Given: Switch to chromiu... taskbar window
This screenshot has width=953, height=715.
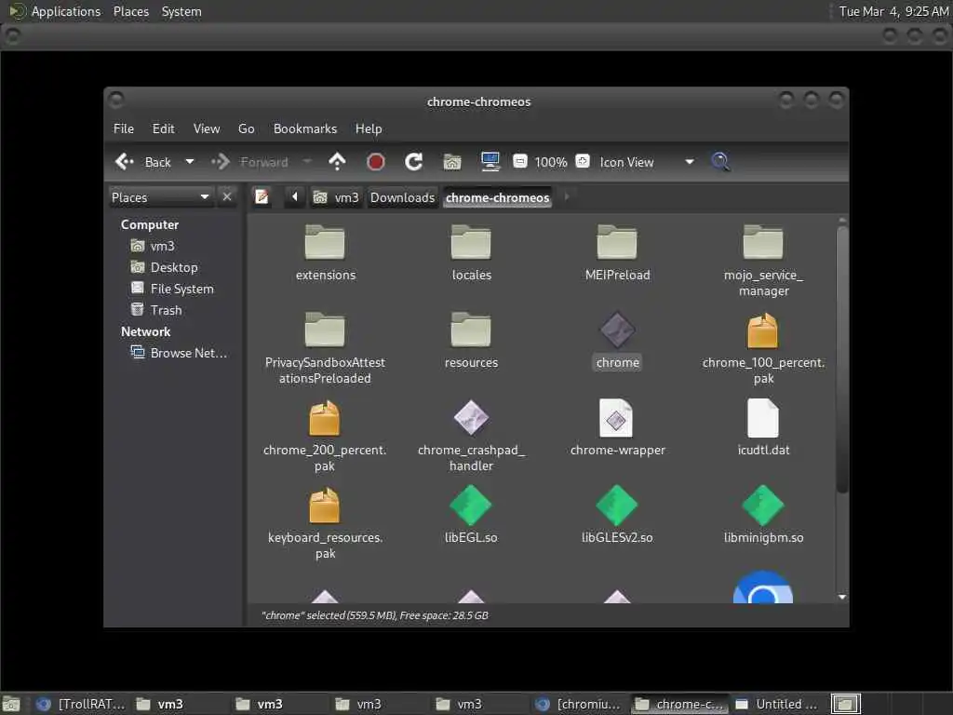Looking at the screenshot, I should coord(579,704).
